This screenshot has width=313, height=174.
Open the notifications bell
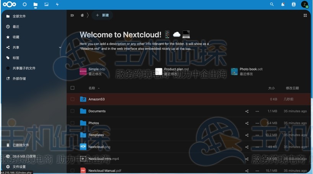tap(283, 4)
